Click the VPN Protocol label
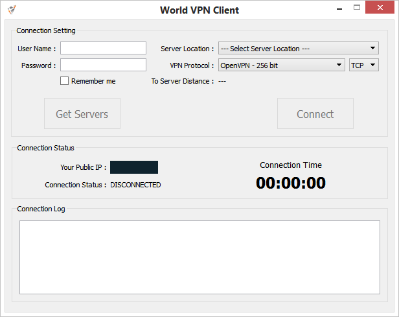Viewport: 399px width, 317px height. (x=192, y=65)
